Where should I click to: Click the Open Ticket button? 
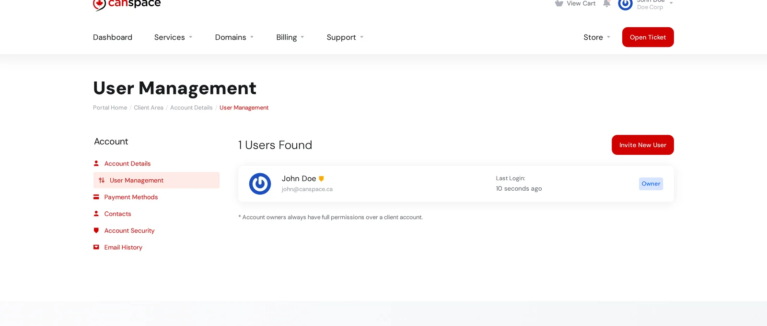[x=648, y=37]
